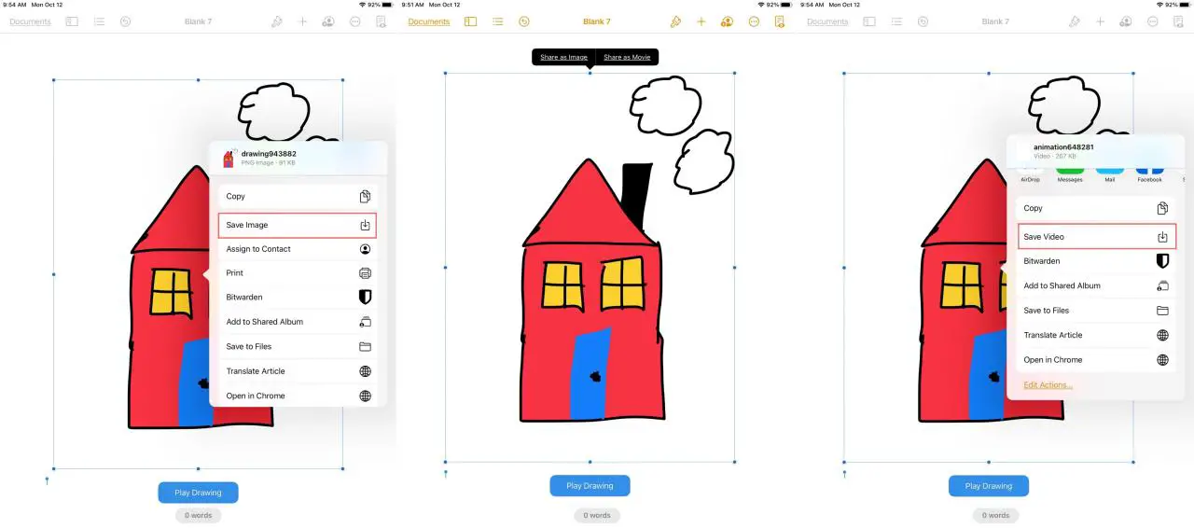Tap the orange Format paintbrush icon
This screenshot has width=1194, height=528.
675,21
